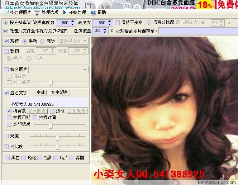Open the 待处理图片 menu label
The width and height of the screenshot is (238, 185).
click(20, 13)
